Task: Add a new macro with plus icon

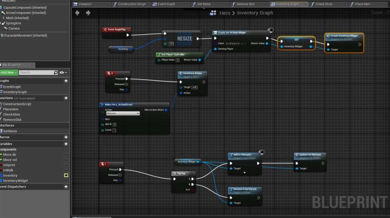Action: [66, 137]
